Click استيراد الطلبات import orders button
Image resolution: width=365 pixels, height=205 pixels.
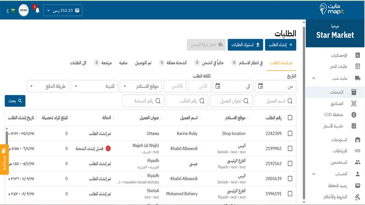(245, 45)
